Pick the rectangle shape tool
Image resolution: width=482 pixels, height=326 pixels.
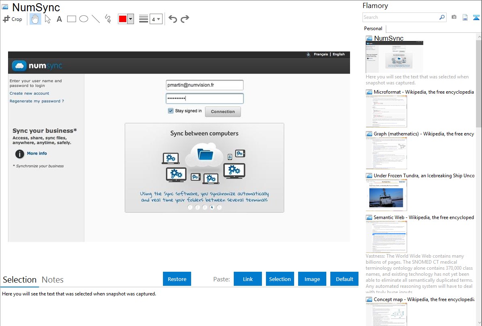pos(72,19)
